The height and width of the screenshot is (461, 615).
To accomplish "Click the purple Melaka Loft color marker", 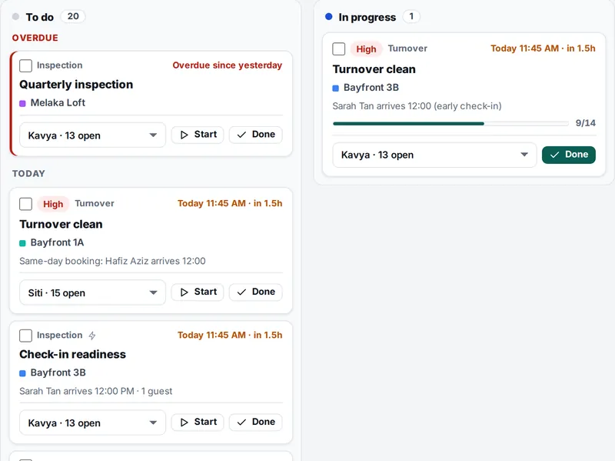I will [x=23, y=103].
